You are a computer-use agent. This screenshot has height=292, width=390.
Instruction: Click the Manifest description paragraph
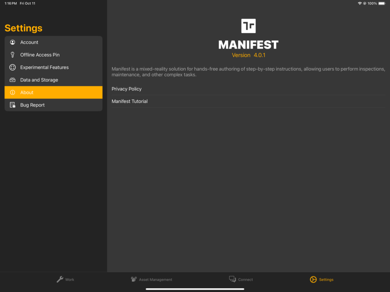point(248,72)
